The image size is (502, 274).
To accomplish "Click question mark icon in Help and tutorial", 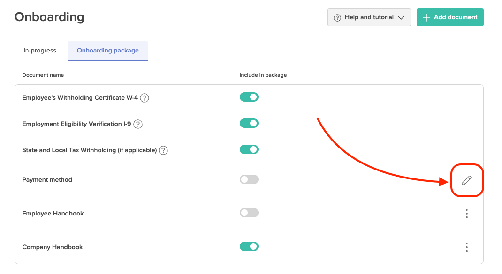I will coord(337,17).
